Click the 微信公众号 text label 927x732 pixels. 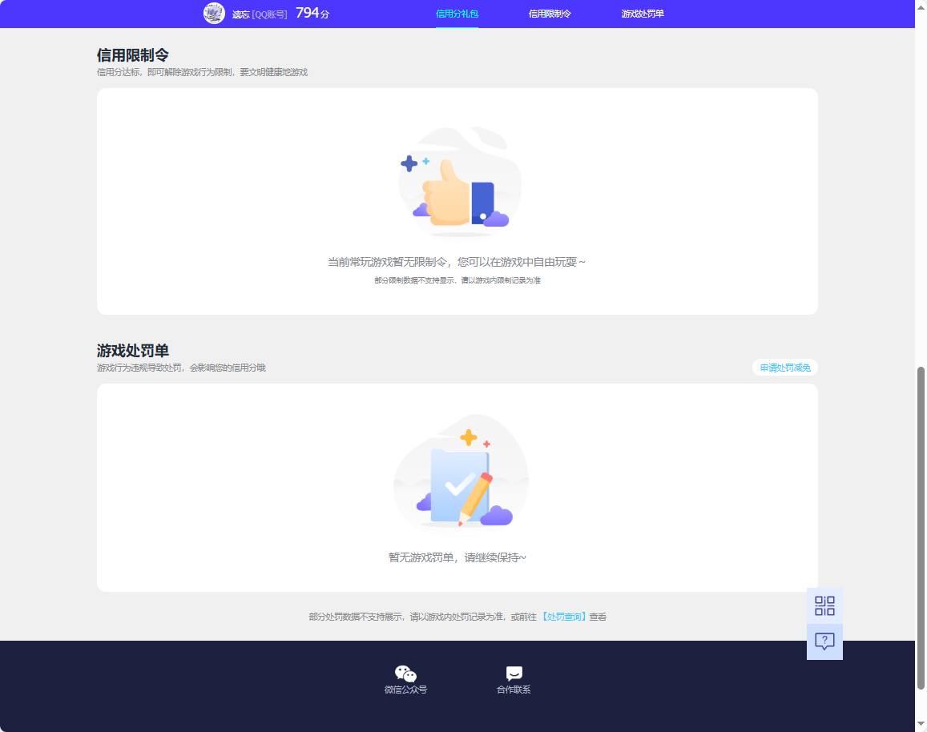tap(405, 690)
